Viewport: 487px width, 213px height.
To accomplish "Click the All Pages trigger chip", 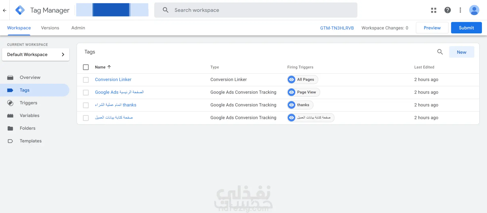I will 303,80.
